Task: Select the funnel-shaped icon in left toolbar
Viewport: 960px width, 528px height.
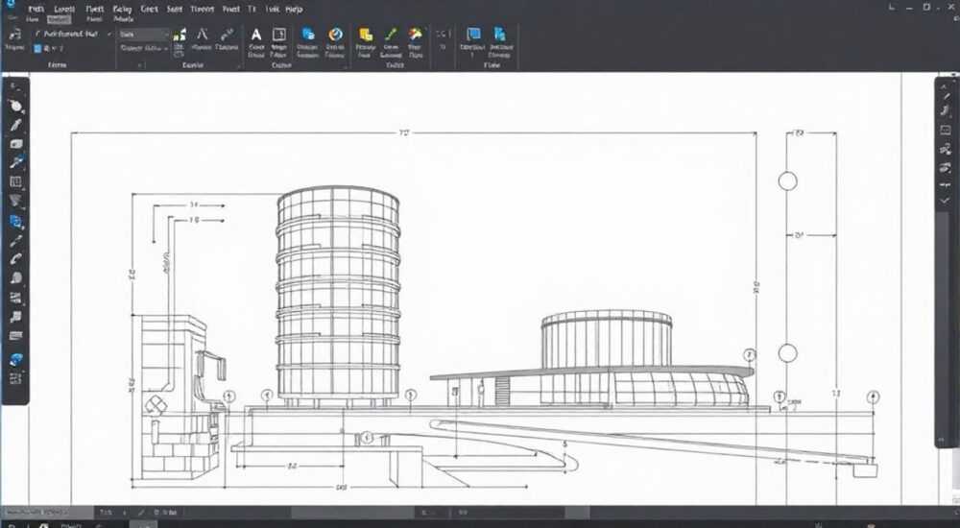Action: 15,201
